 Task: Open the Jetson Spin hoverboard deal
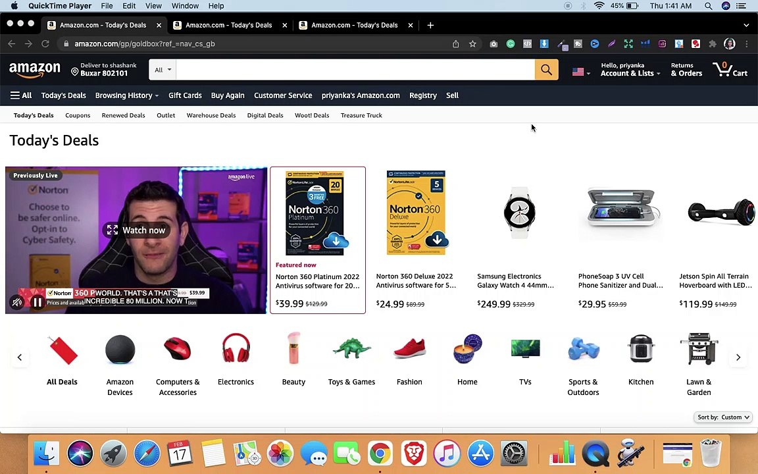click(x=717, y=240)
